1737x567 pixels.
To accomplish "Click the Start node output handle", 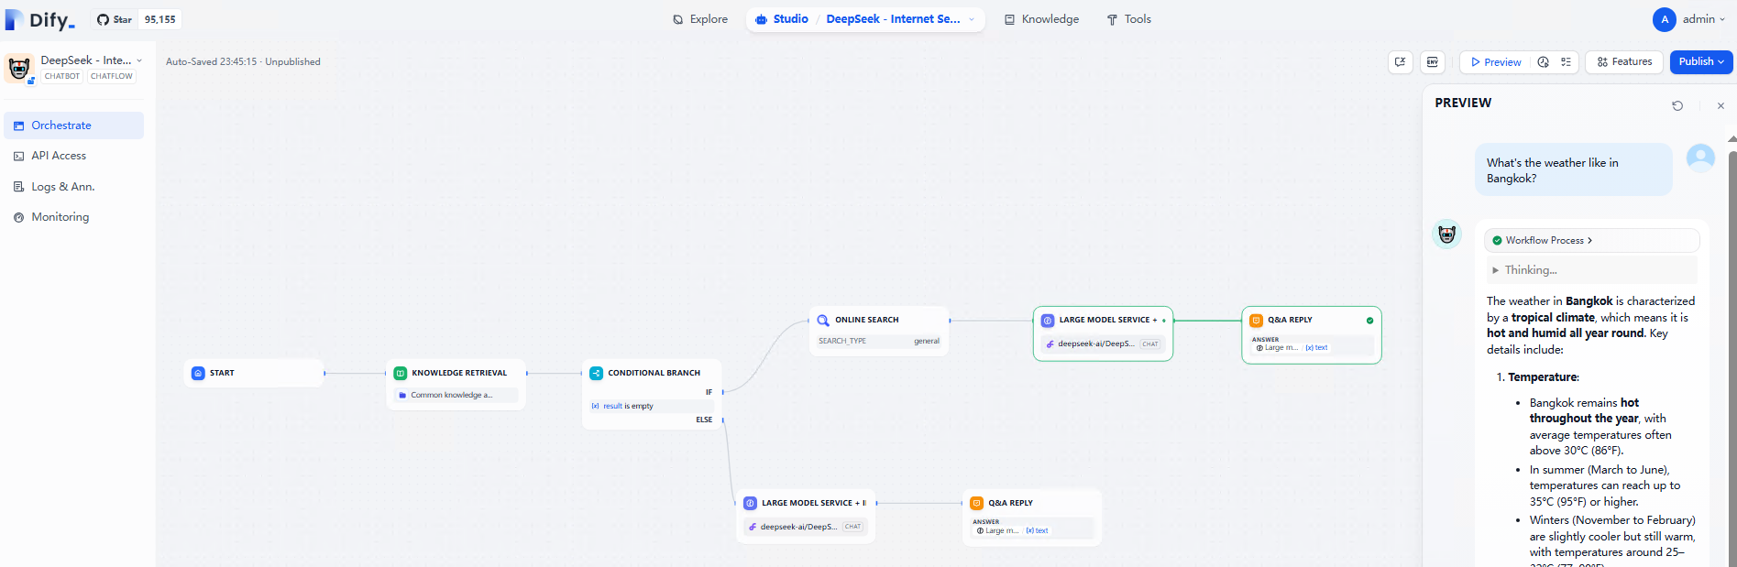I will [324, 373].
